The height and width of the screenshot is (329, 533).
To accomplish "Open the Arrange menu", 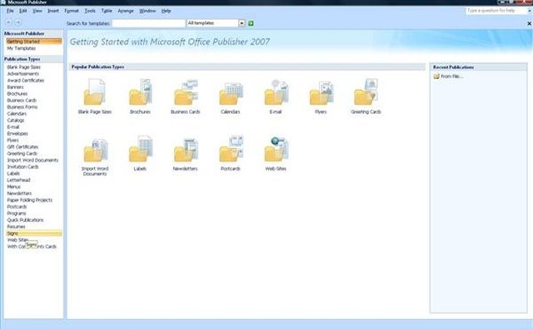I will coord(126,11).
